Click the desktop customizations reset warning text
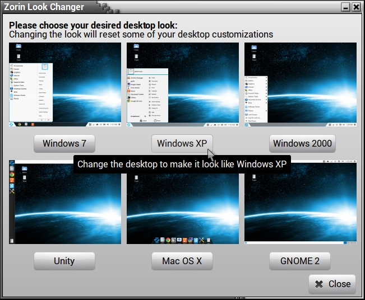Viewport: 365px width, 300px height. pyautogui.click(x=141, y=34)
